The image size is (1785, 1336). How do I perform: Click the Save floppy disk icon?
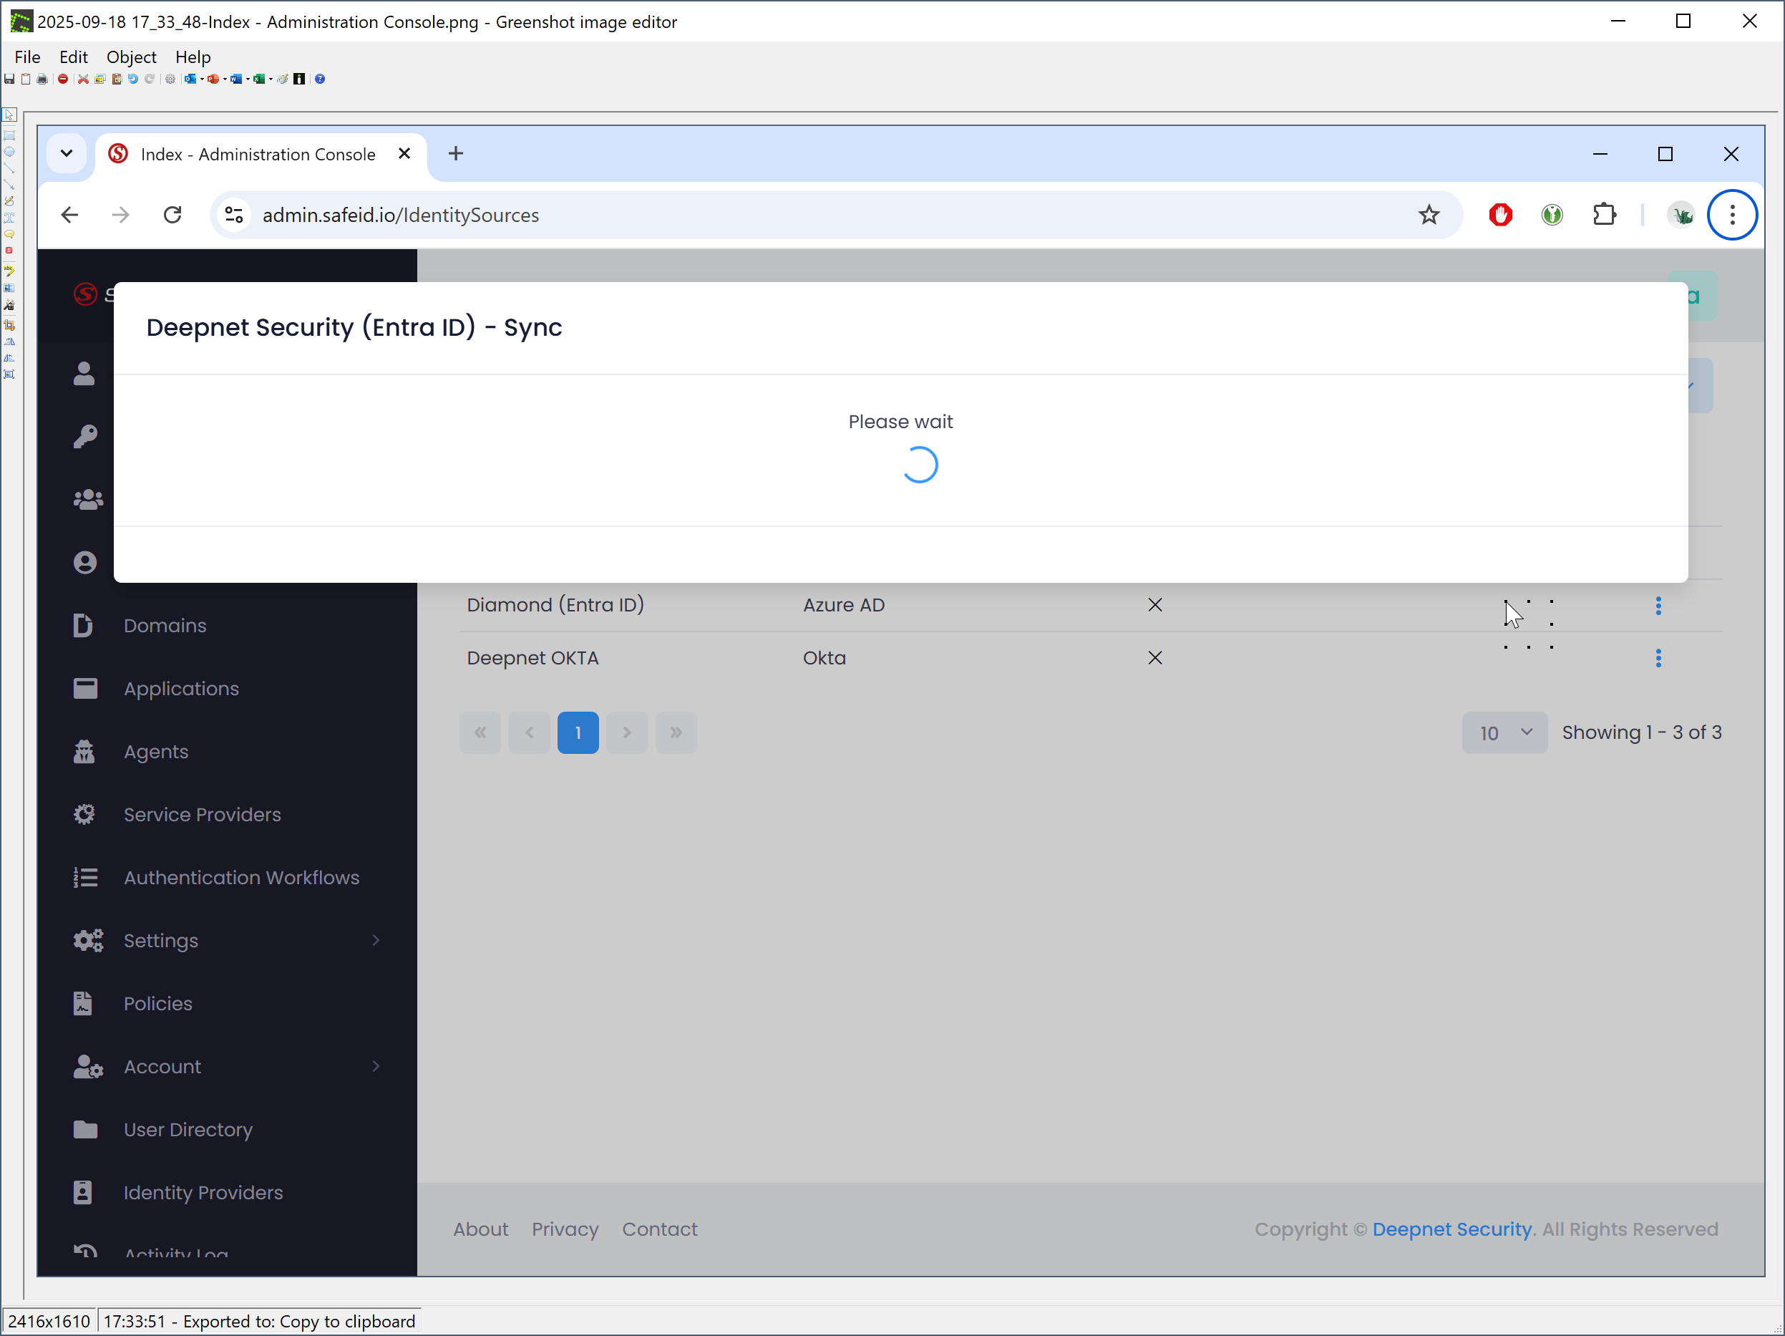click(x=10, y=79)
